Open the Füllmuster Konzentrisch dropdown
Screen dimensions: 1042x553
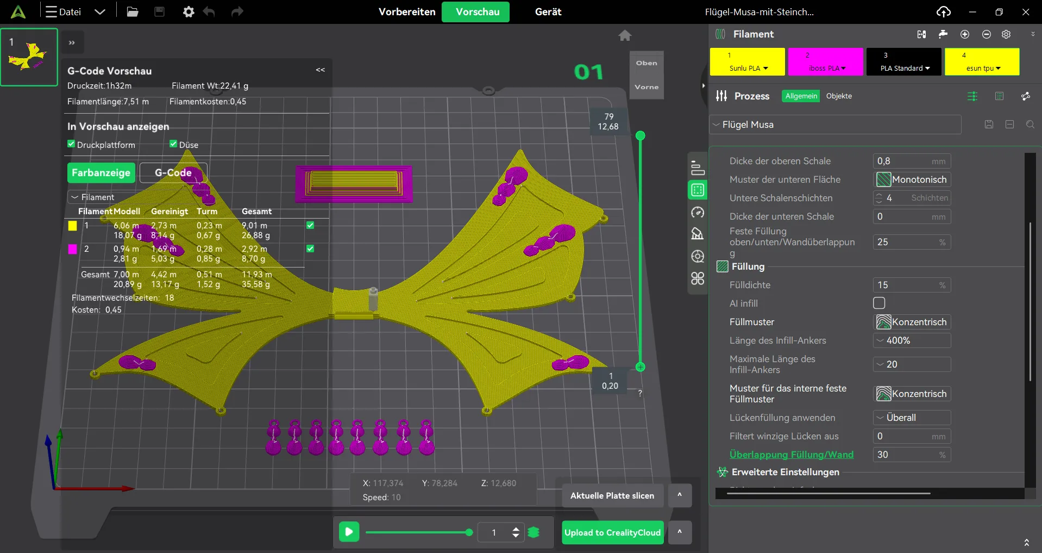[x=913, y=322]
